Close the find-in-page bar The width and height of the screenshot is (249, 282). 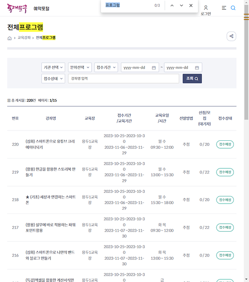[191, 6]
